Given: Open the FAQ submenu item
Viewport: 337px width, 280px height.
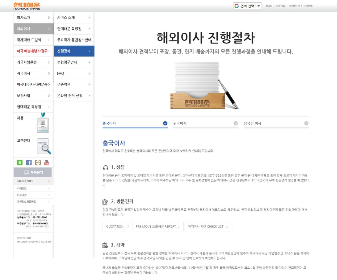Looking at the screenshot, I should 74,73.
